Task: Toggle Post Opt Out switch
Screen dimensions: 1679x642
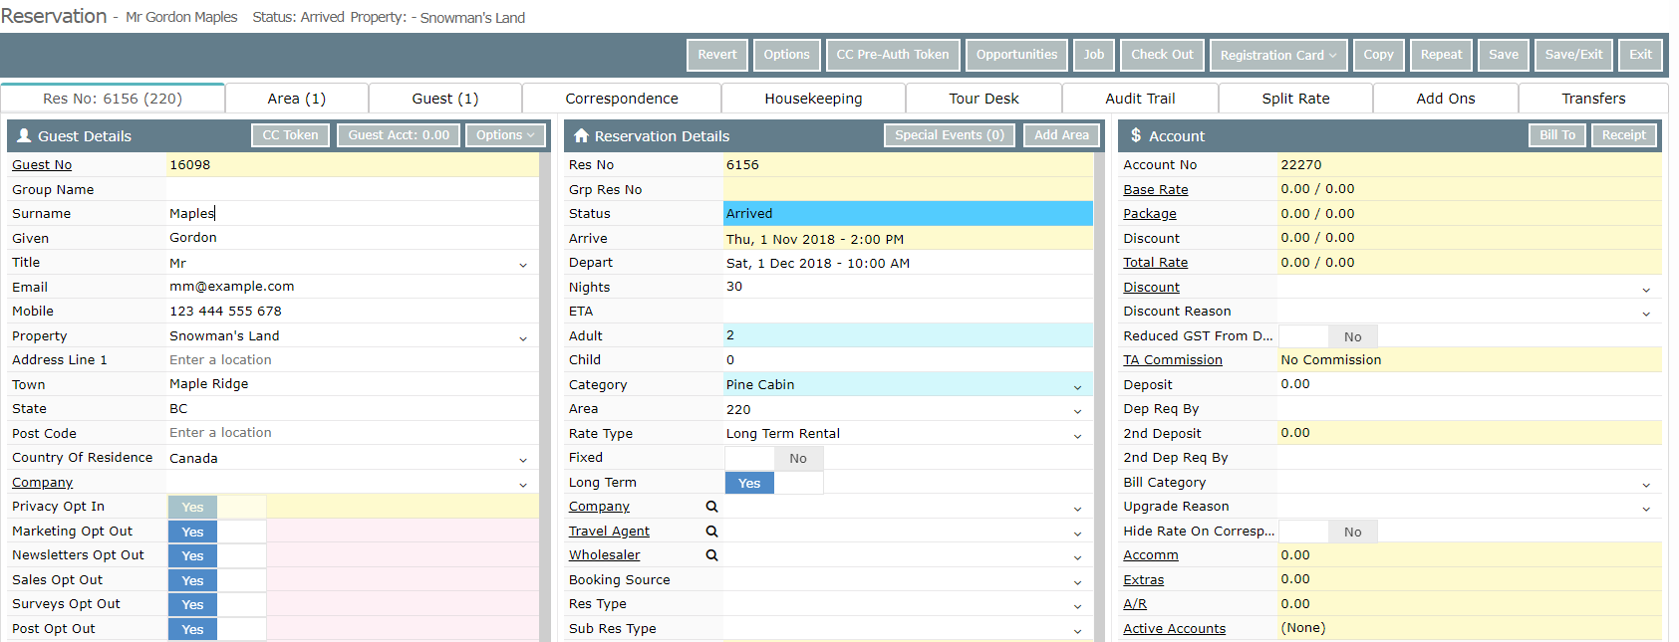Action: pyautogui.click(x=217, y=629)
